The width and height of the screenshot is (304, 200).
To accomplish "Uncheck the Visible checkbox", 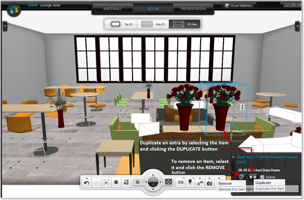I will pyautogui.click(x=262, y=177).
